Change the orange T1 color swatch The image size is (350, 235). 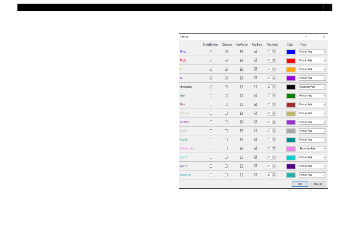click(x=291, y=69)
